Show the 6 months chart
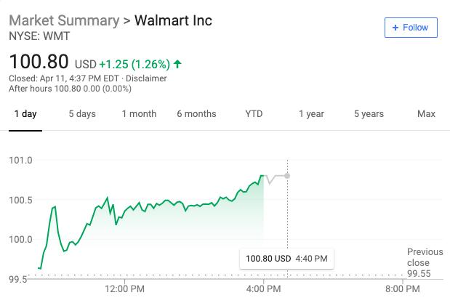 [x=196, y=114]
